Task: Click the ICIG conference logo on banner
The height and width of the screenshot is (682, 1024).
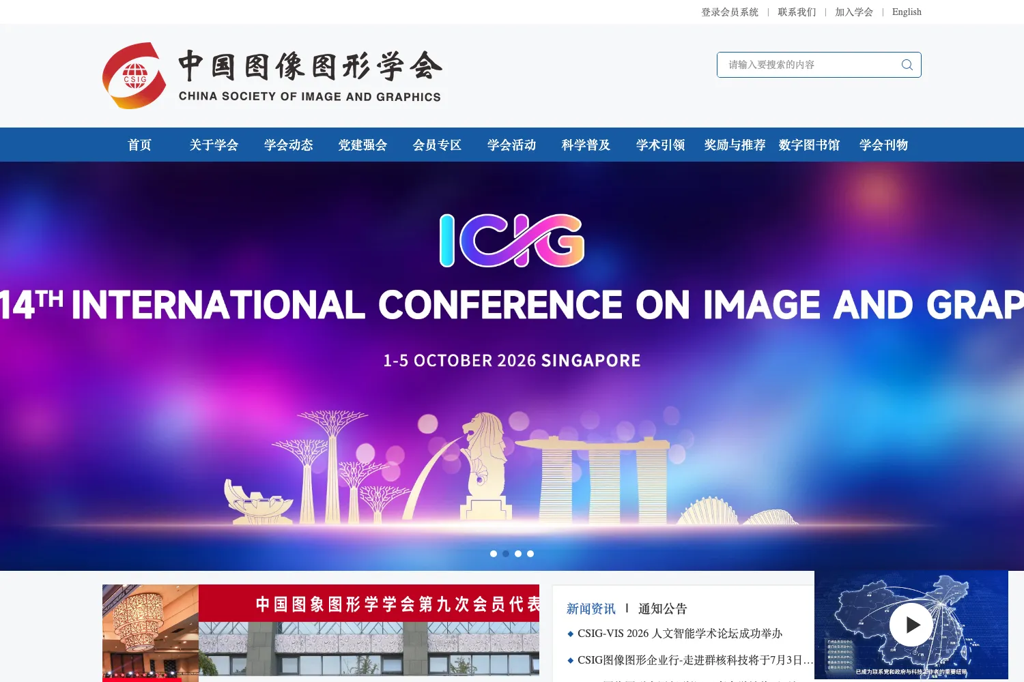Action: click(512, 240)
